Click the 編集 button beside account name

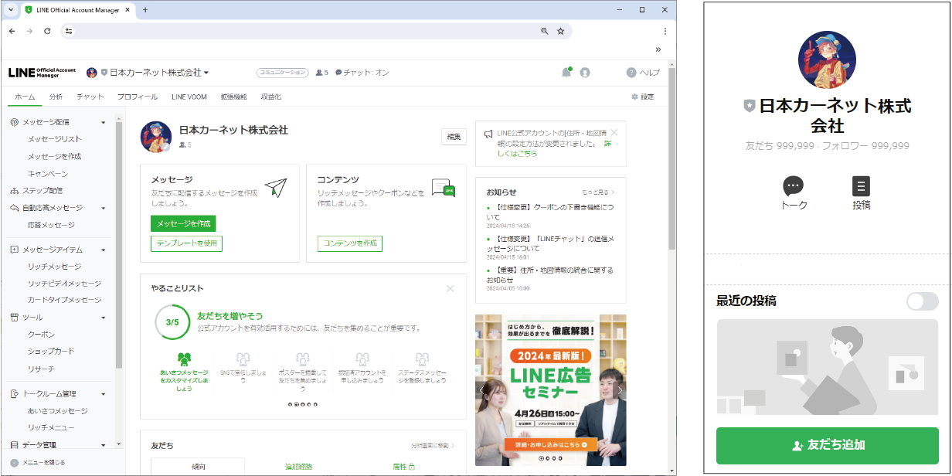(454, 137)
